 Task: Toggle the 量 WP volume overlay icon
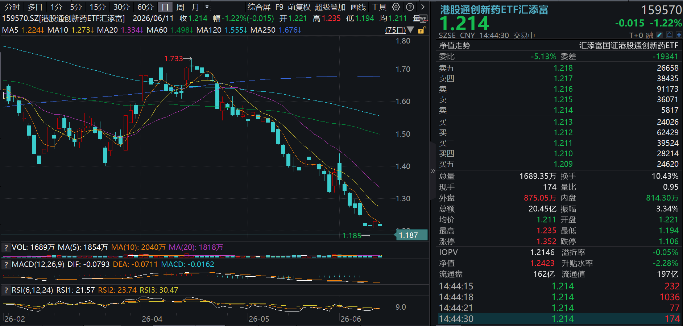(421, 18)
